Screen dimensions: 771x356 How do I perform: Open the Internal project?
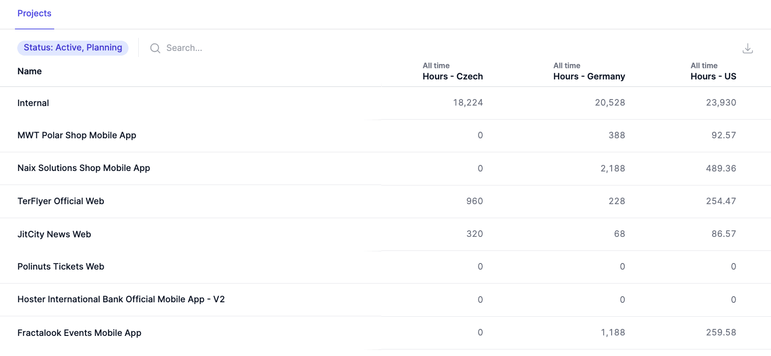click(33, 103)
